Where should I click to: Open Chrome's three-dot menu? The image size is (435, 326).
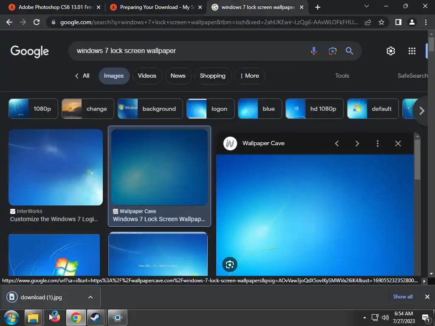click(x=426, y=22)
